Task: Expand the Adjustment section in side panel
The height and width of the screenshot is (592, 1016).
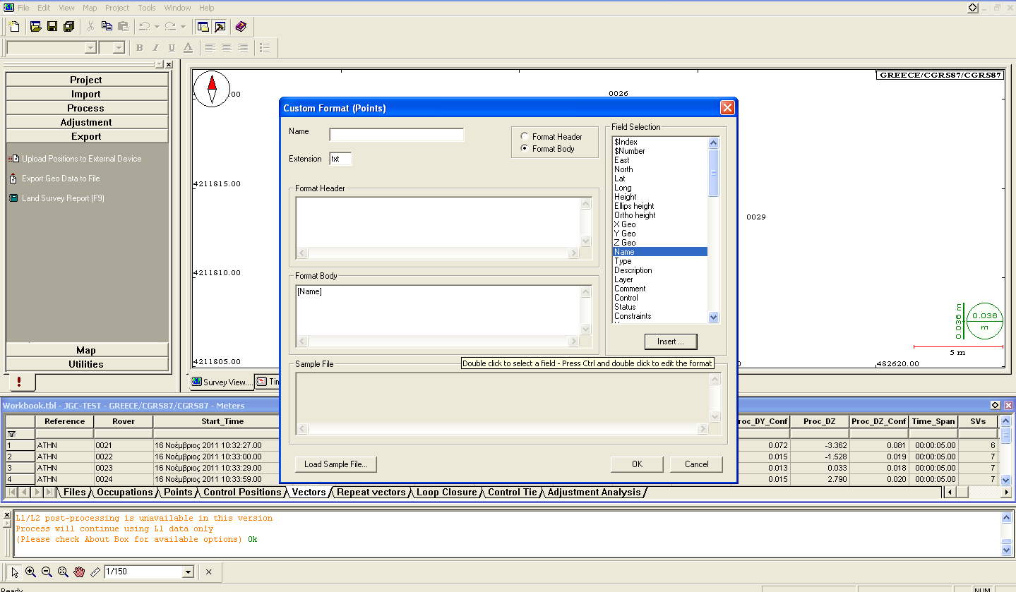Action: coord(86,122)
